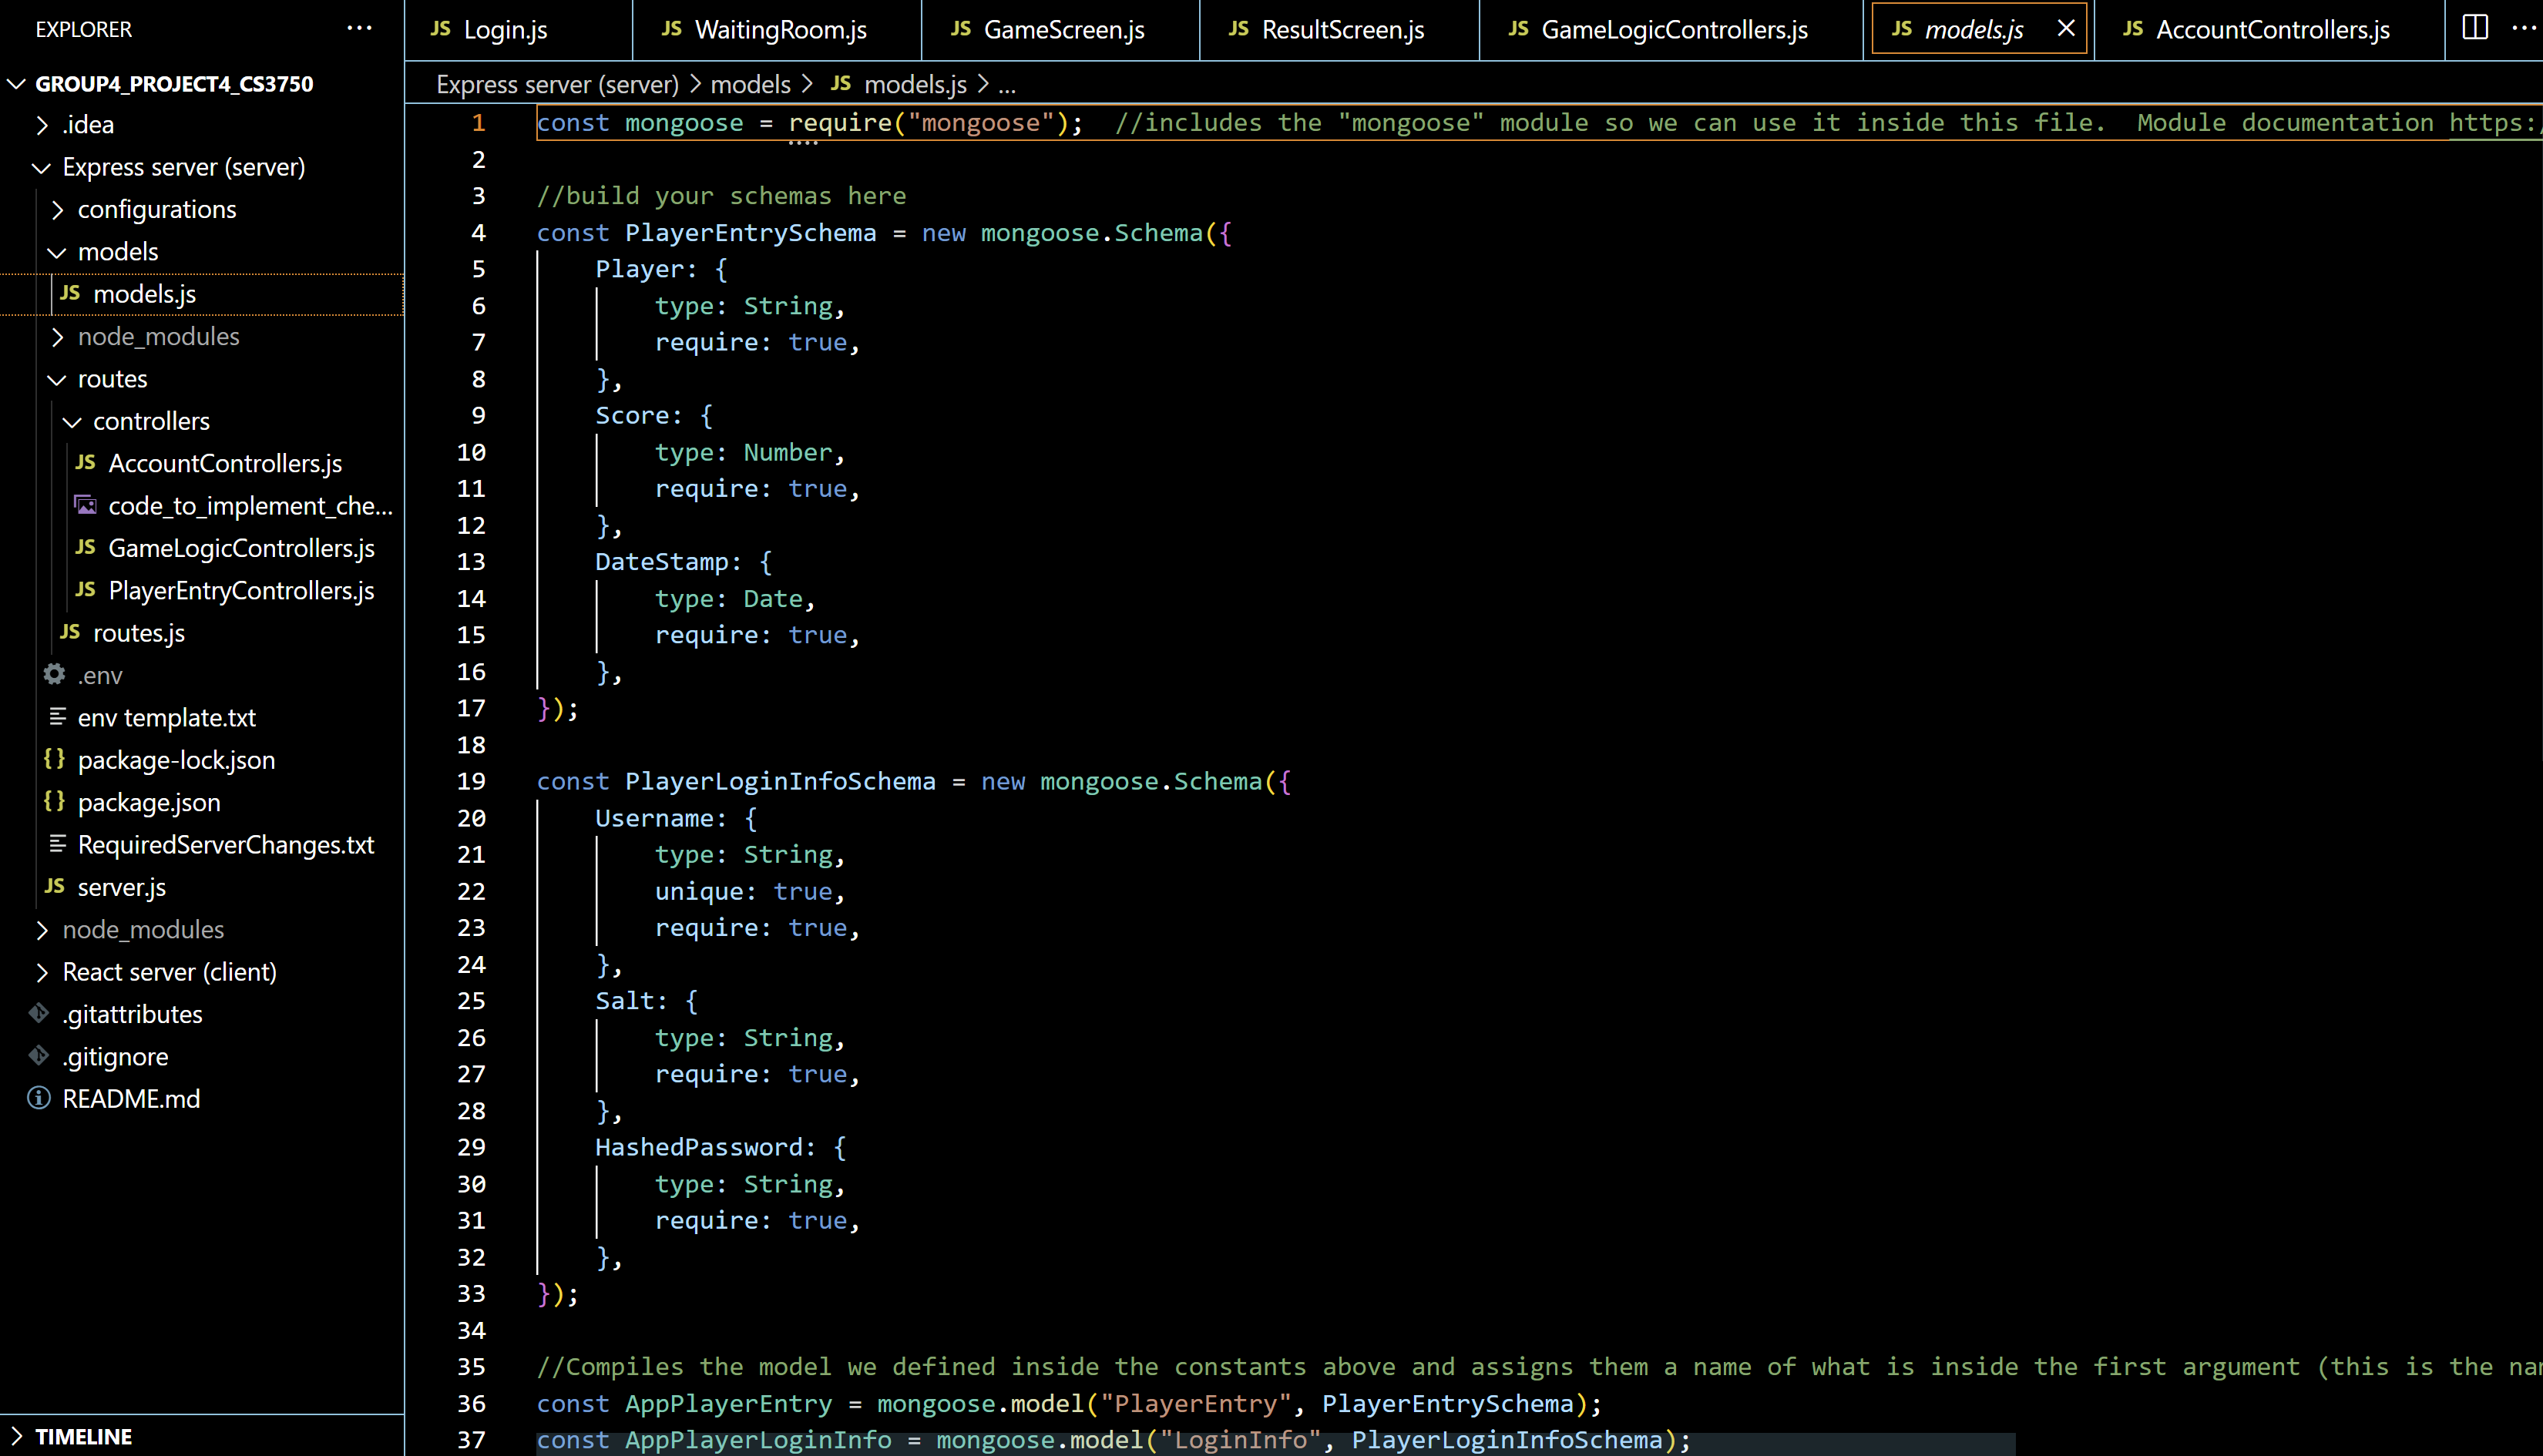Click breadcrumb Express server (server)

[558, 85]
